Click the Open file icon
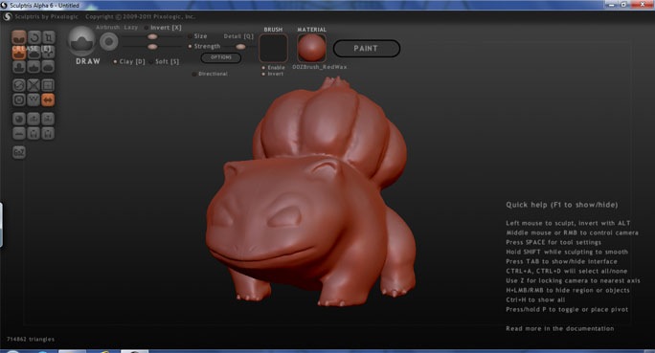The height and width of the screenshot is (353, 655). click(34, 134)
